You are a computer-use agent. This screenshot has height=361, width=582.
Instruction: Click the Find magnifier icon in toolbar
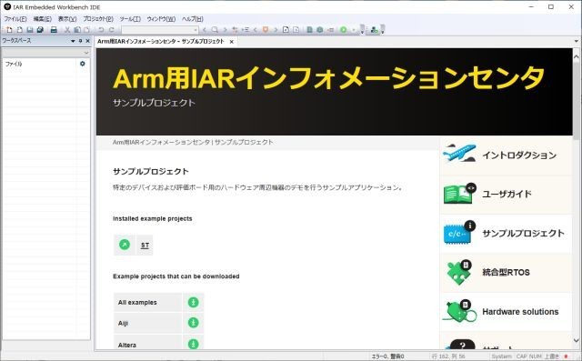[215, 30]
